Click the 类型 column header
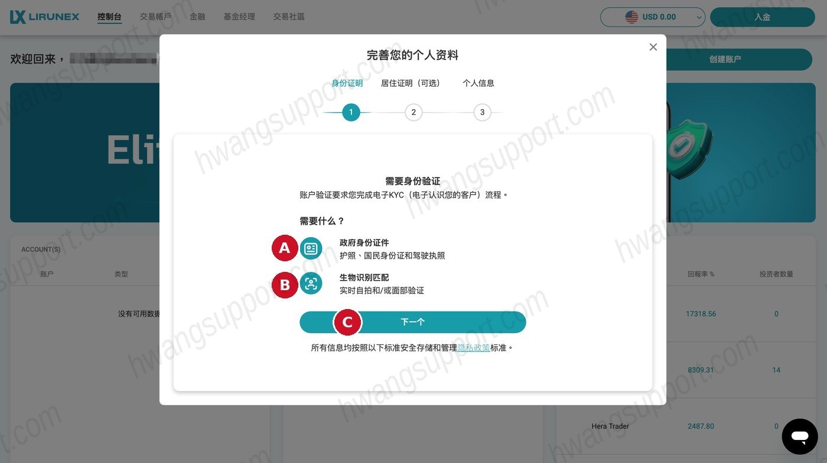The width and height of the screenshot is (827, 463). click(x=121, y=274)
